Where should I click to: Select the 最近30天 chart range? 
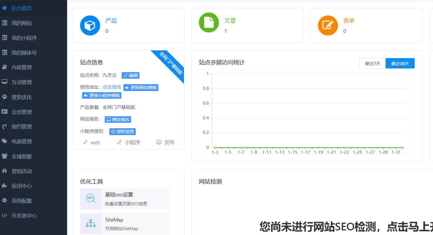pyautogui.click(x=400, y=63)
